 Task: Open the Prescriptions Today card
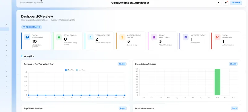[131, 41]
